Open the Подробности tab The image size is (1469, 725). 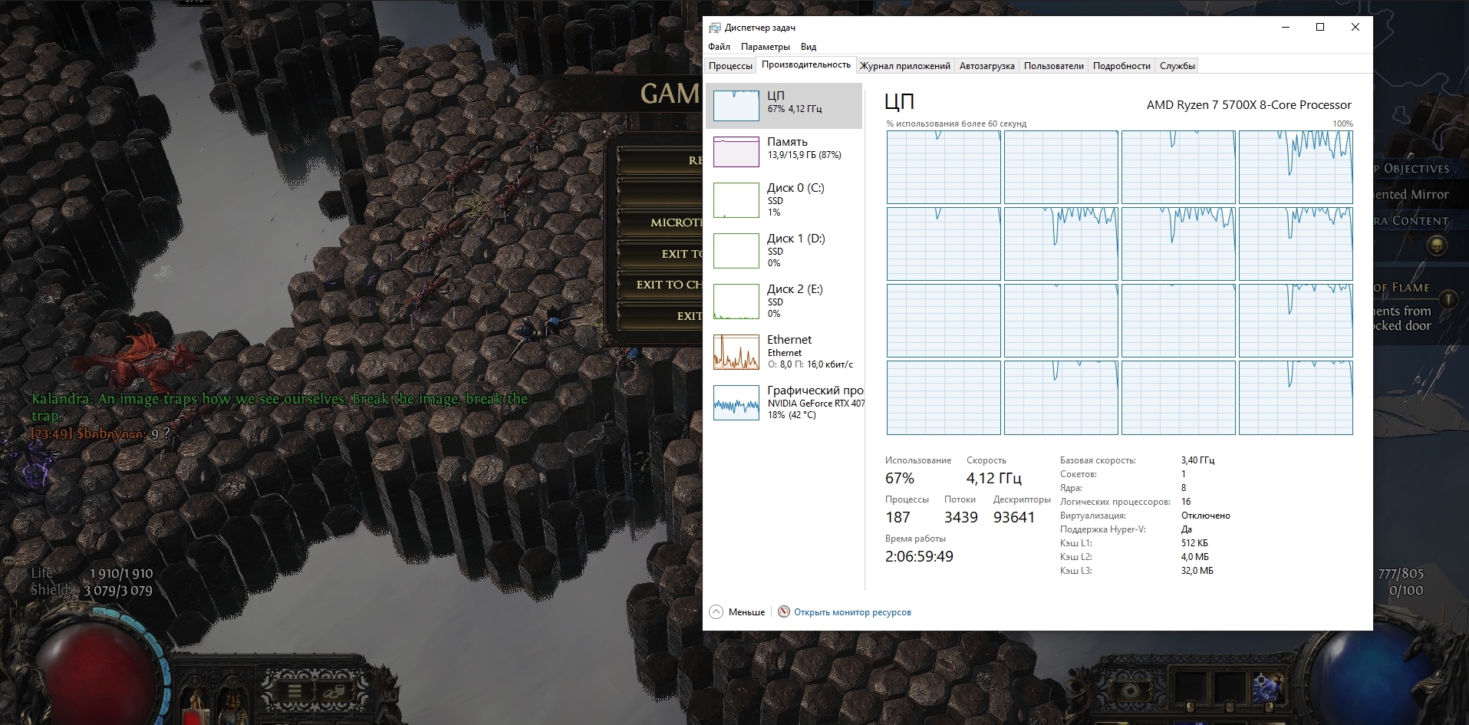click(1122, 66)
